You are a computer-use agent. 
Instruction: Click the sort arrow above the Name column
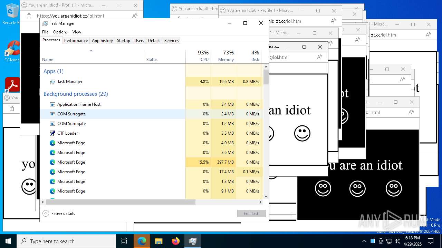tap(91, 51)
